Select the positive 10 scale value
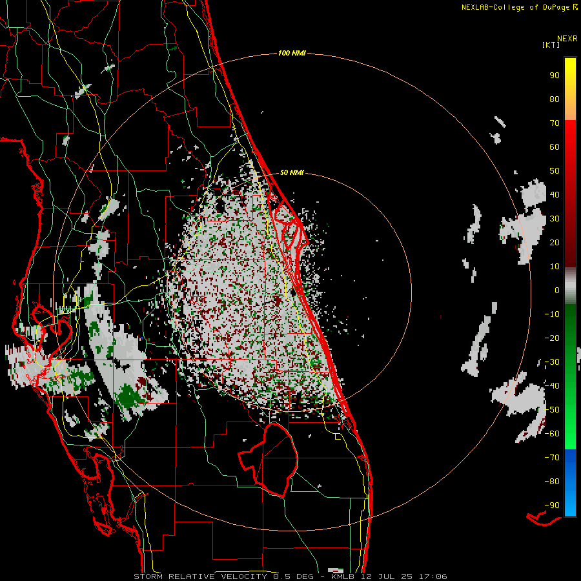Image resolution: width=581 pixels, height=581 pixels. point(555,267)
